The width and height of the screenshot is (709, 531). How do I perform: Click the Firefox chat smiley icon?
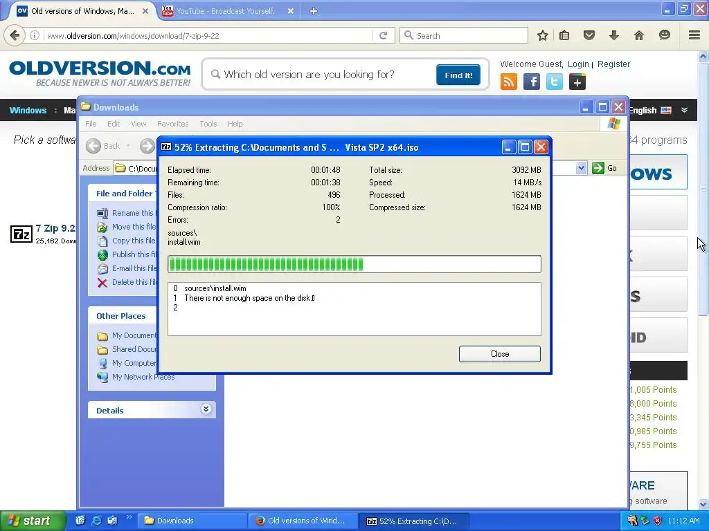click(x=664, y=35)
